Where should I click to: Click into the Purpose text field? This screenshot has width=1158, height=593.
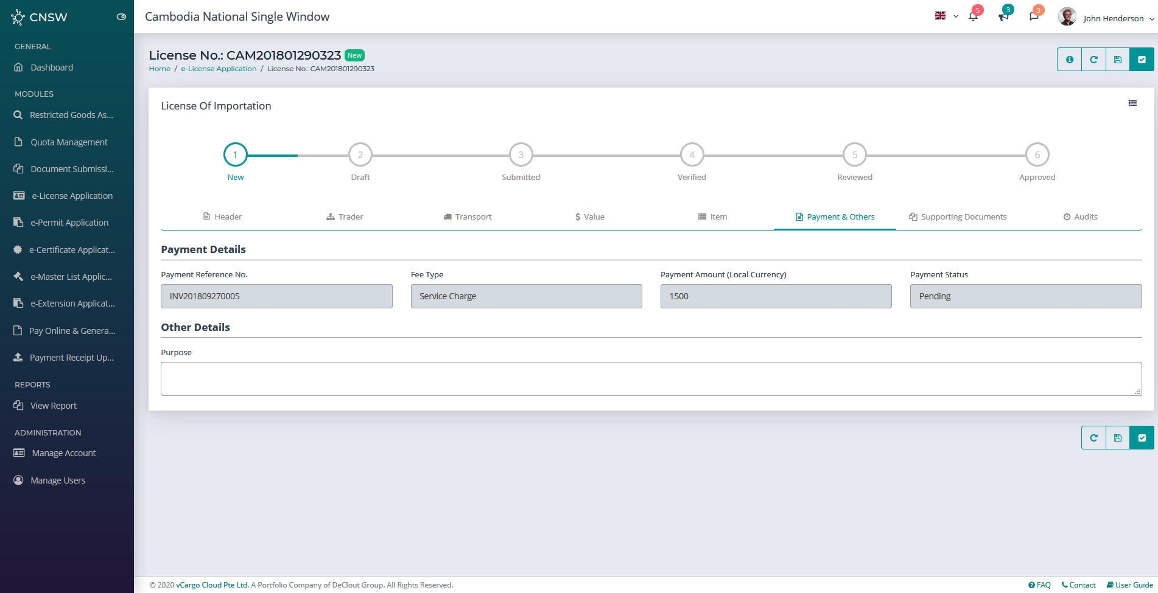click(x=650, y=379)
